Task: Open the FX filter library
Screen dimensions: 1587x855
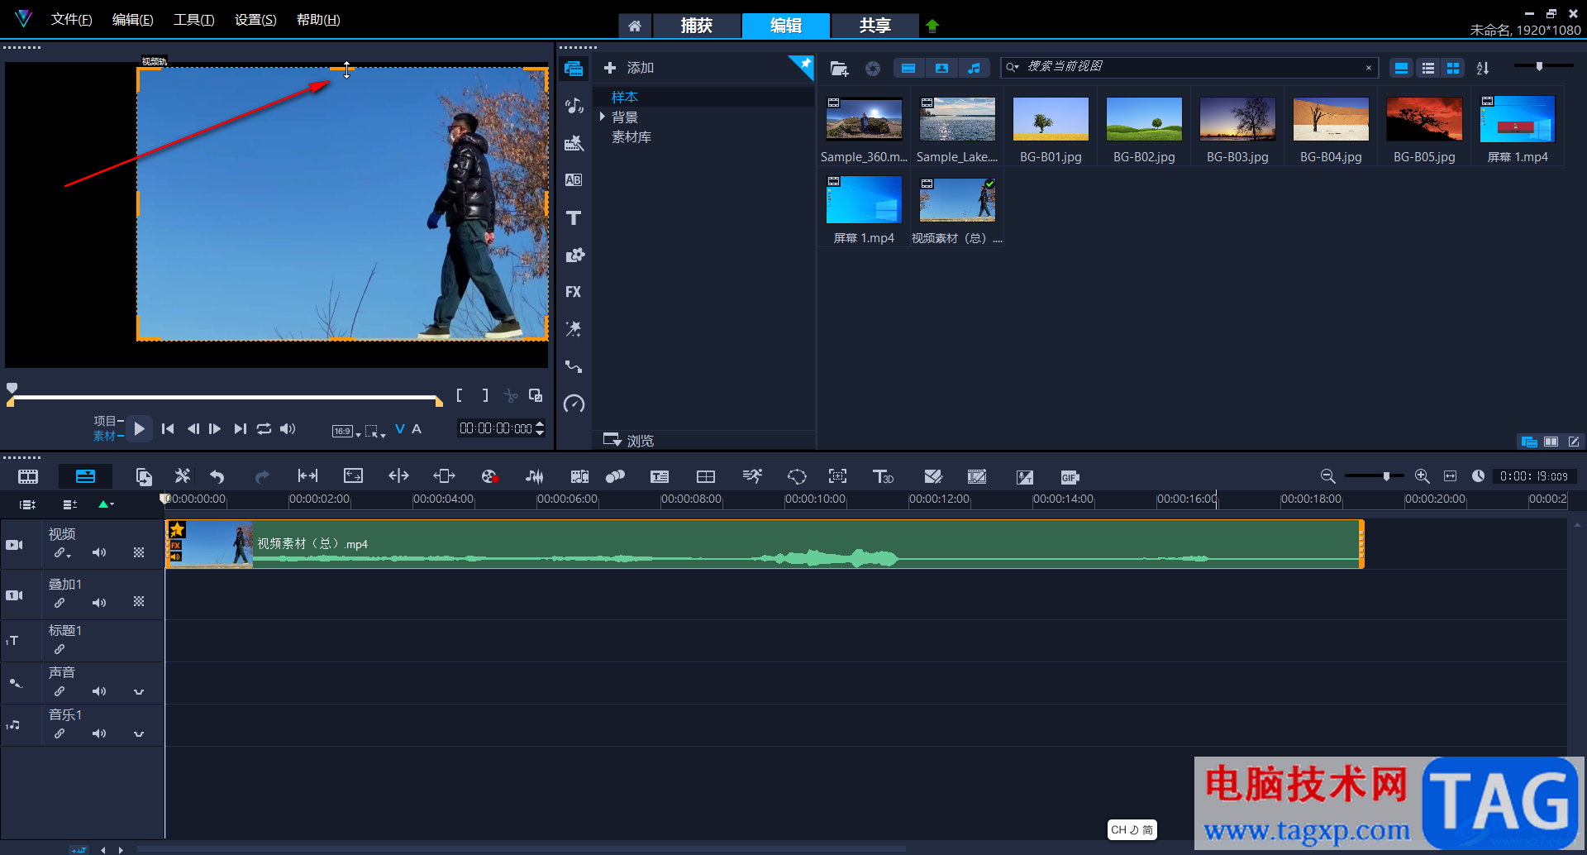Action: [574, 292]
